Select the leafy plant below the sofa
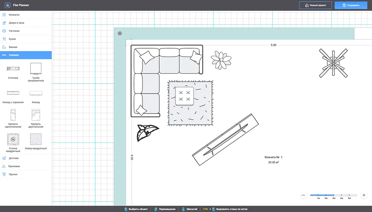Screen dimensions: 372x212 click(147, 133)
